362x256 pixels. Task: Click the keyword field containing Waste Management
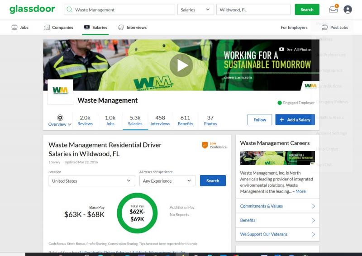119,9
